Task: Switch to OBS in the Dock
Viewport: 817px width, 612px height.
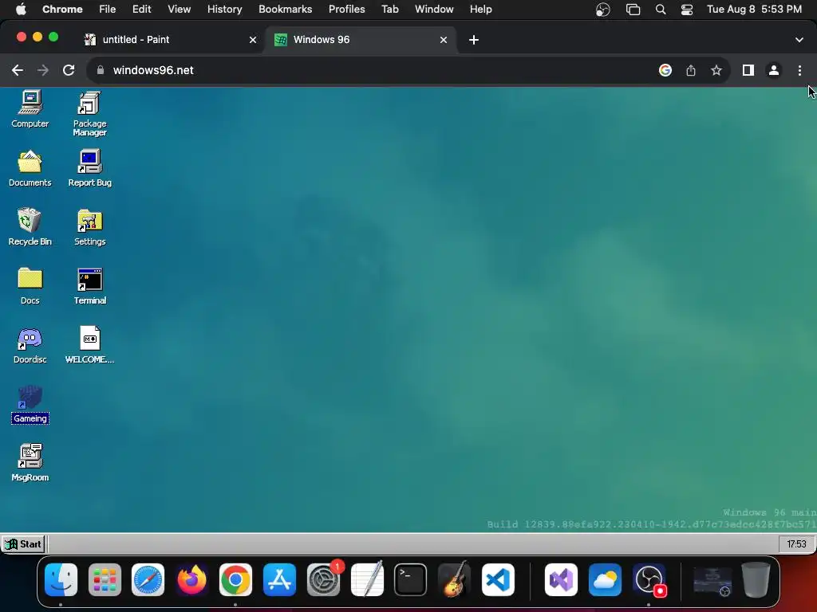Action: (x=649, y=579)
